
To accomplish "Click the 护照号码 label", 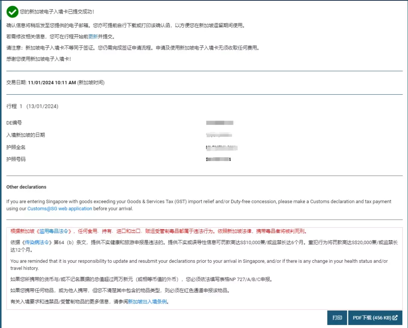I will coord(16,159).
